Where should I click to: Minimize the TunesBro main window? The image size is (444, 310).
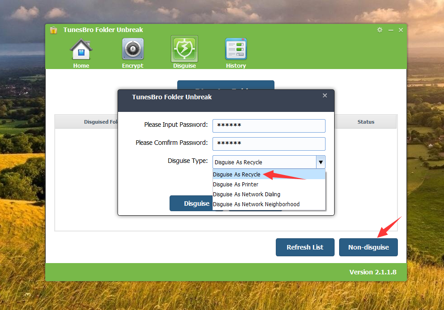[391, 30]
